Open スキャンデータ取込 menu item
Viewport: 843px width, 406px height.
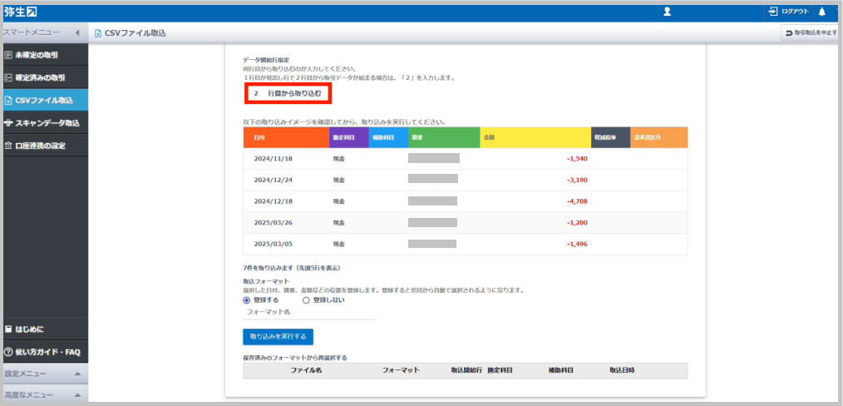(46, 122)
